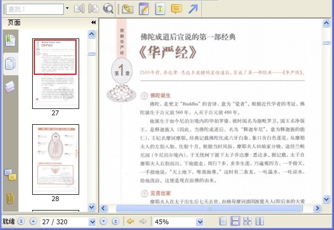
Task: Switch to facing pages layout
Action: pos(260,221)
